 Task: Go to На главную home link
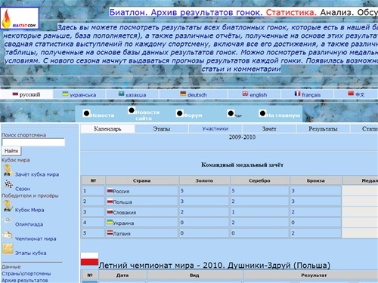tap(283, 115)
